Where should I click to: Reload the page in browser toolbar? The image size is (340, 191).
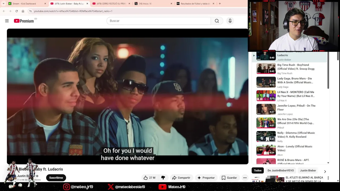point(16,11)
